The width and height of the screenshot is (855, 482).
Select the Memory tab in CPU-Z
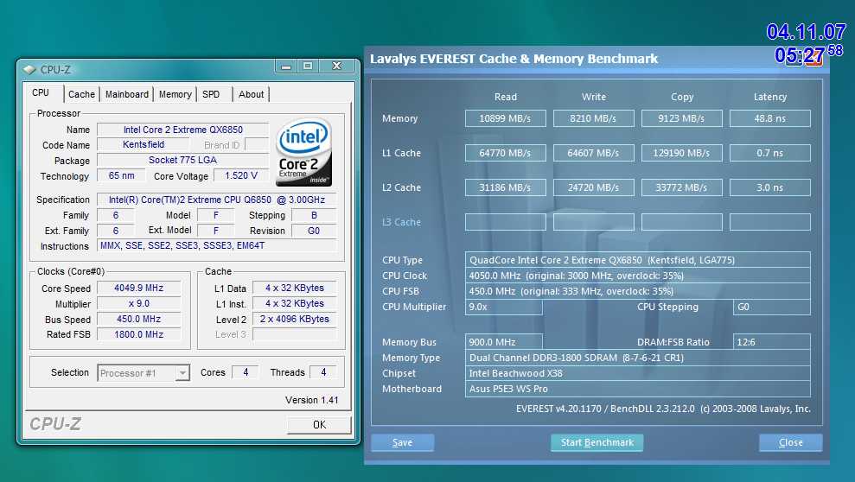[x=175, y=94]
